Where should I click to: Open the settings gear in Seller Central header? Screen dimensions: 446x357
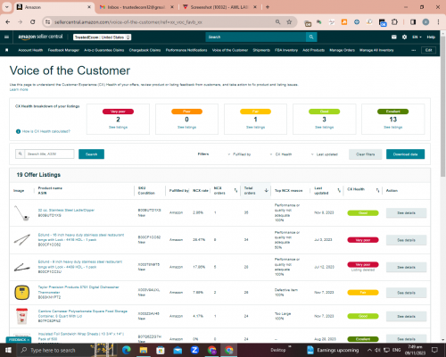tap(404, 37)
